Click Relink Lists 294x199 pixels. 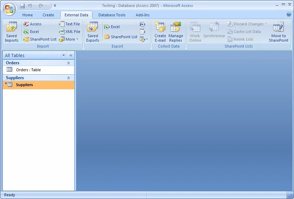pyautogui.click(x=240, y=39)
